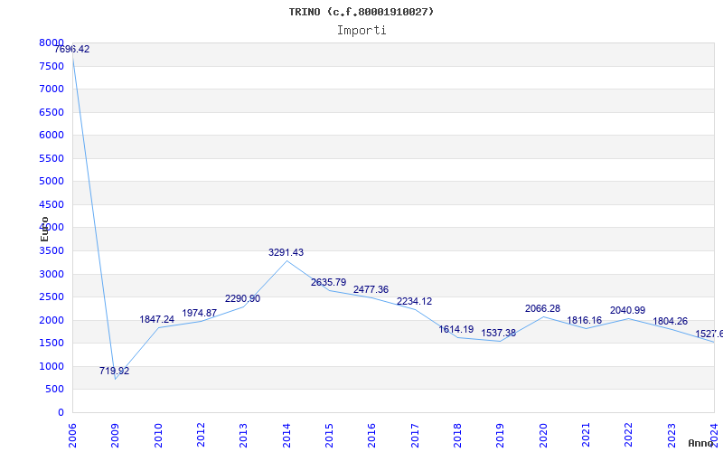Select the 2477.36 data label

pyautogui.click(x=371, y=289)
